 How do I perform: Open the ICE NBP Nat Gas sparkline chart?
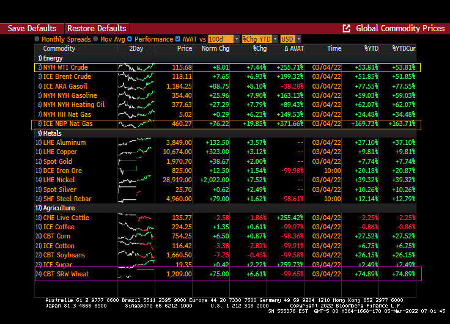coord(136,124)
